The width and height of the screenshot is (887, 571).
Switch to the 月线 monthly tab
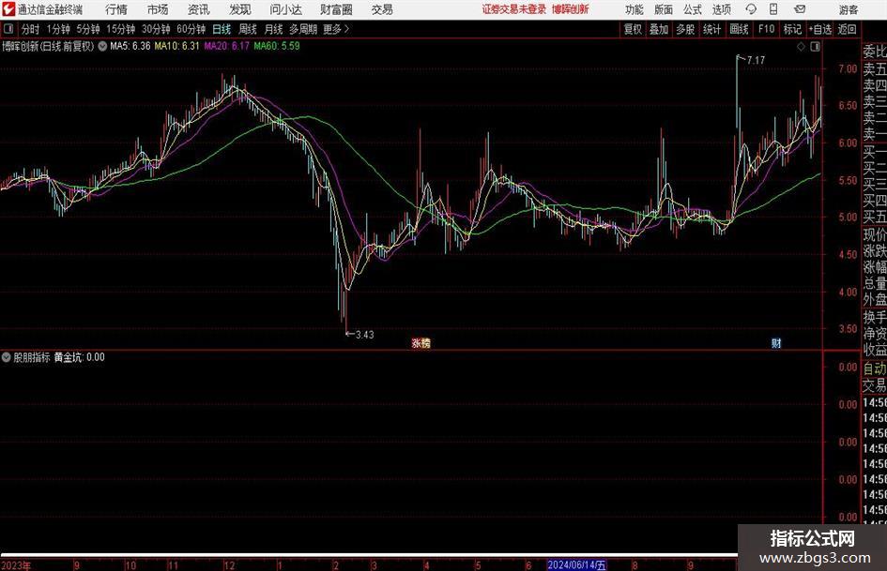coord(273,29)
